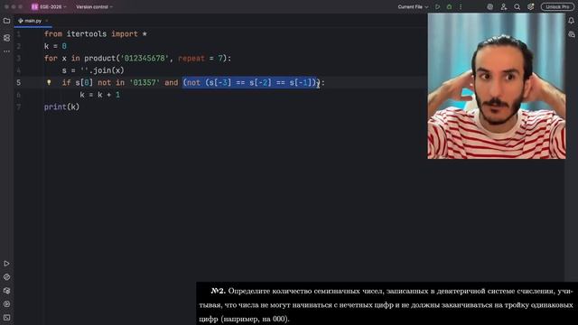
Task: Open the Python Packages tool window
Action: coord(6,291)
